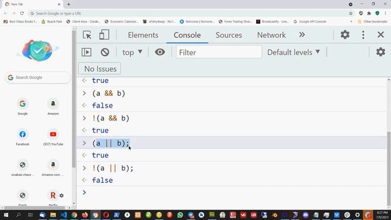Open the green shield extension icon

click(x=378, y=13)
